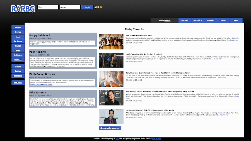Click the RARBG logo

pyautogui.click(x=23, y=9)
